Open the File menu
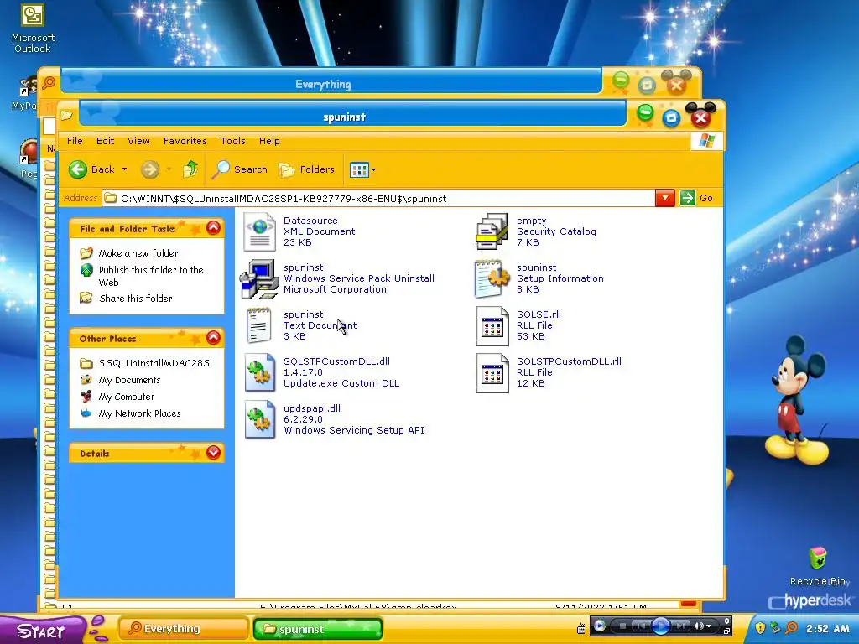 coord(75,141)
